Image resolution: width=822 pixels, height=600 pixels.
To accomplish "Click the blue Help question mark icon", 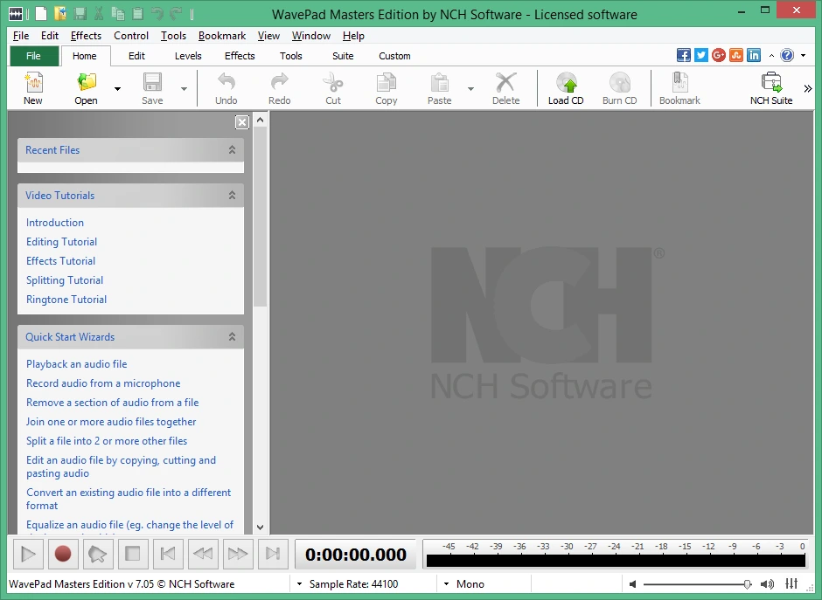I will click(x=787, y=55).
